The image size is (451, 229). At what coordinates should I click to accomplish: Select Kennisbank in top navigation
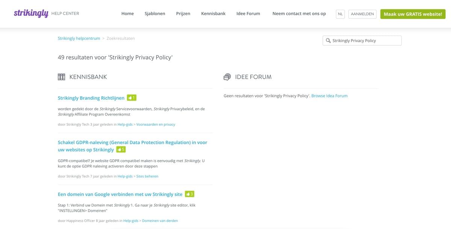click(x=213, y=13)
